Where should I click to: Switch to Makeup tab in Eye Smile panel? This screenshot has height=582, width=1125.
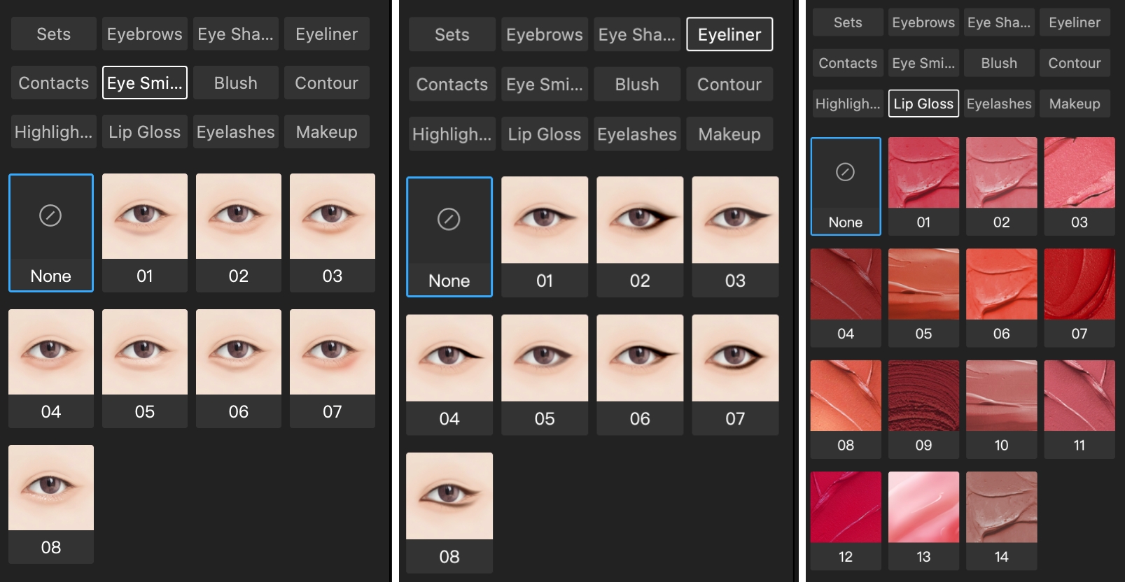326,132
